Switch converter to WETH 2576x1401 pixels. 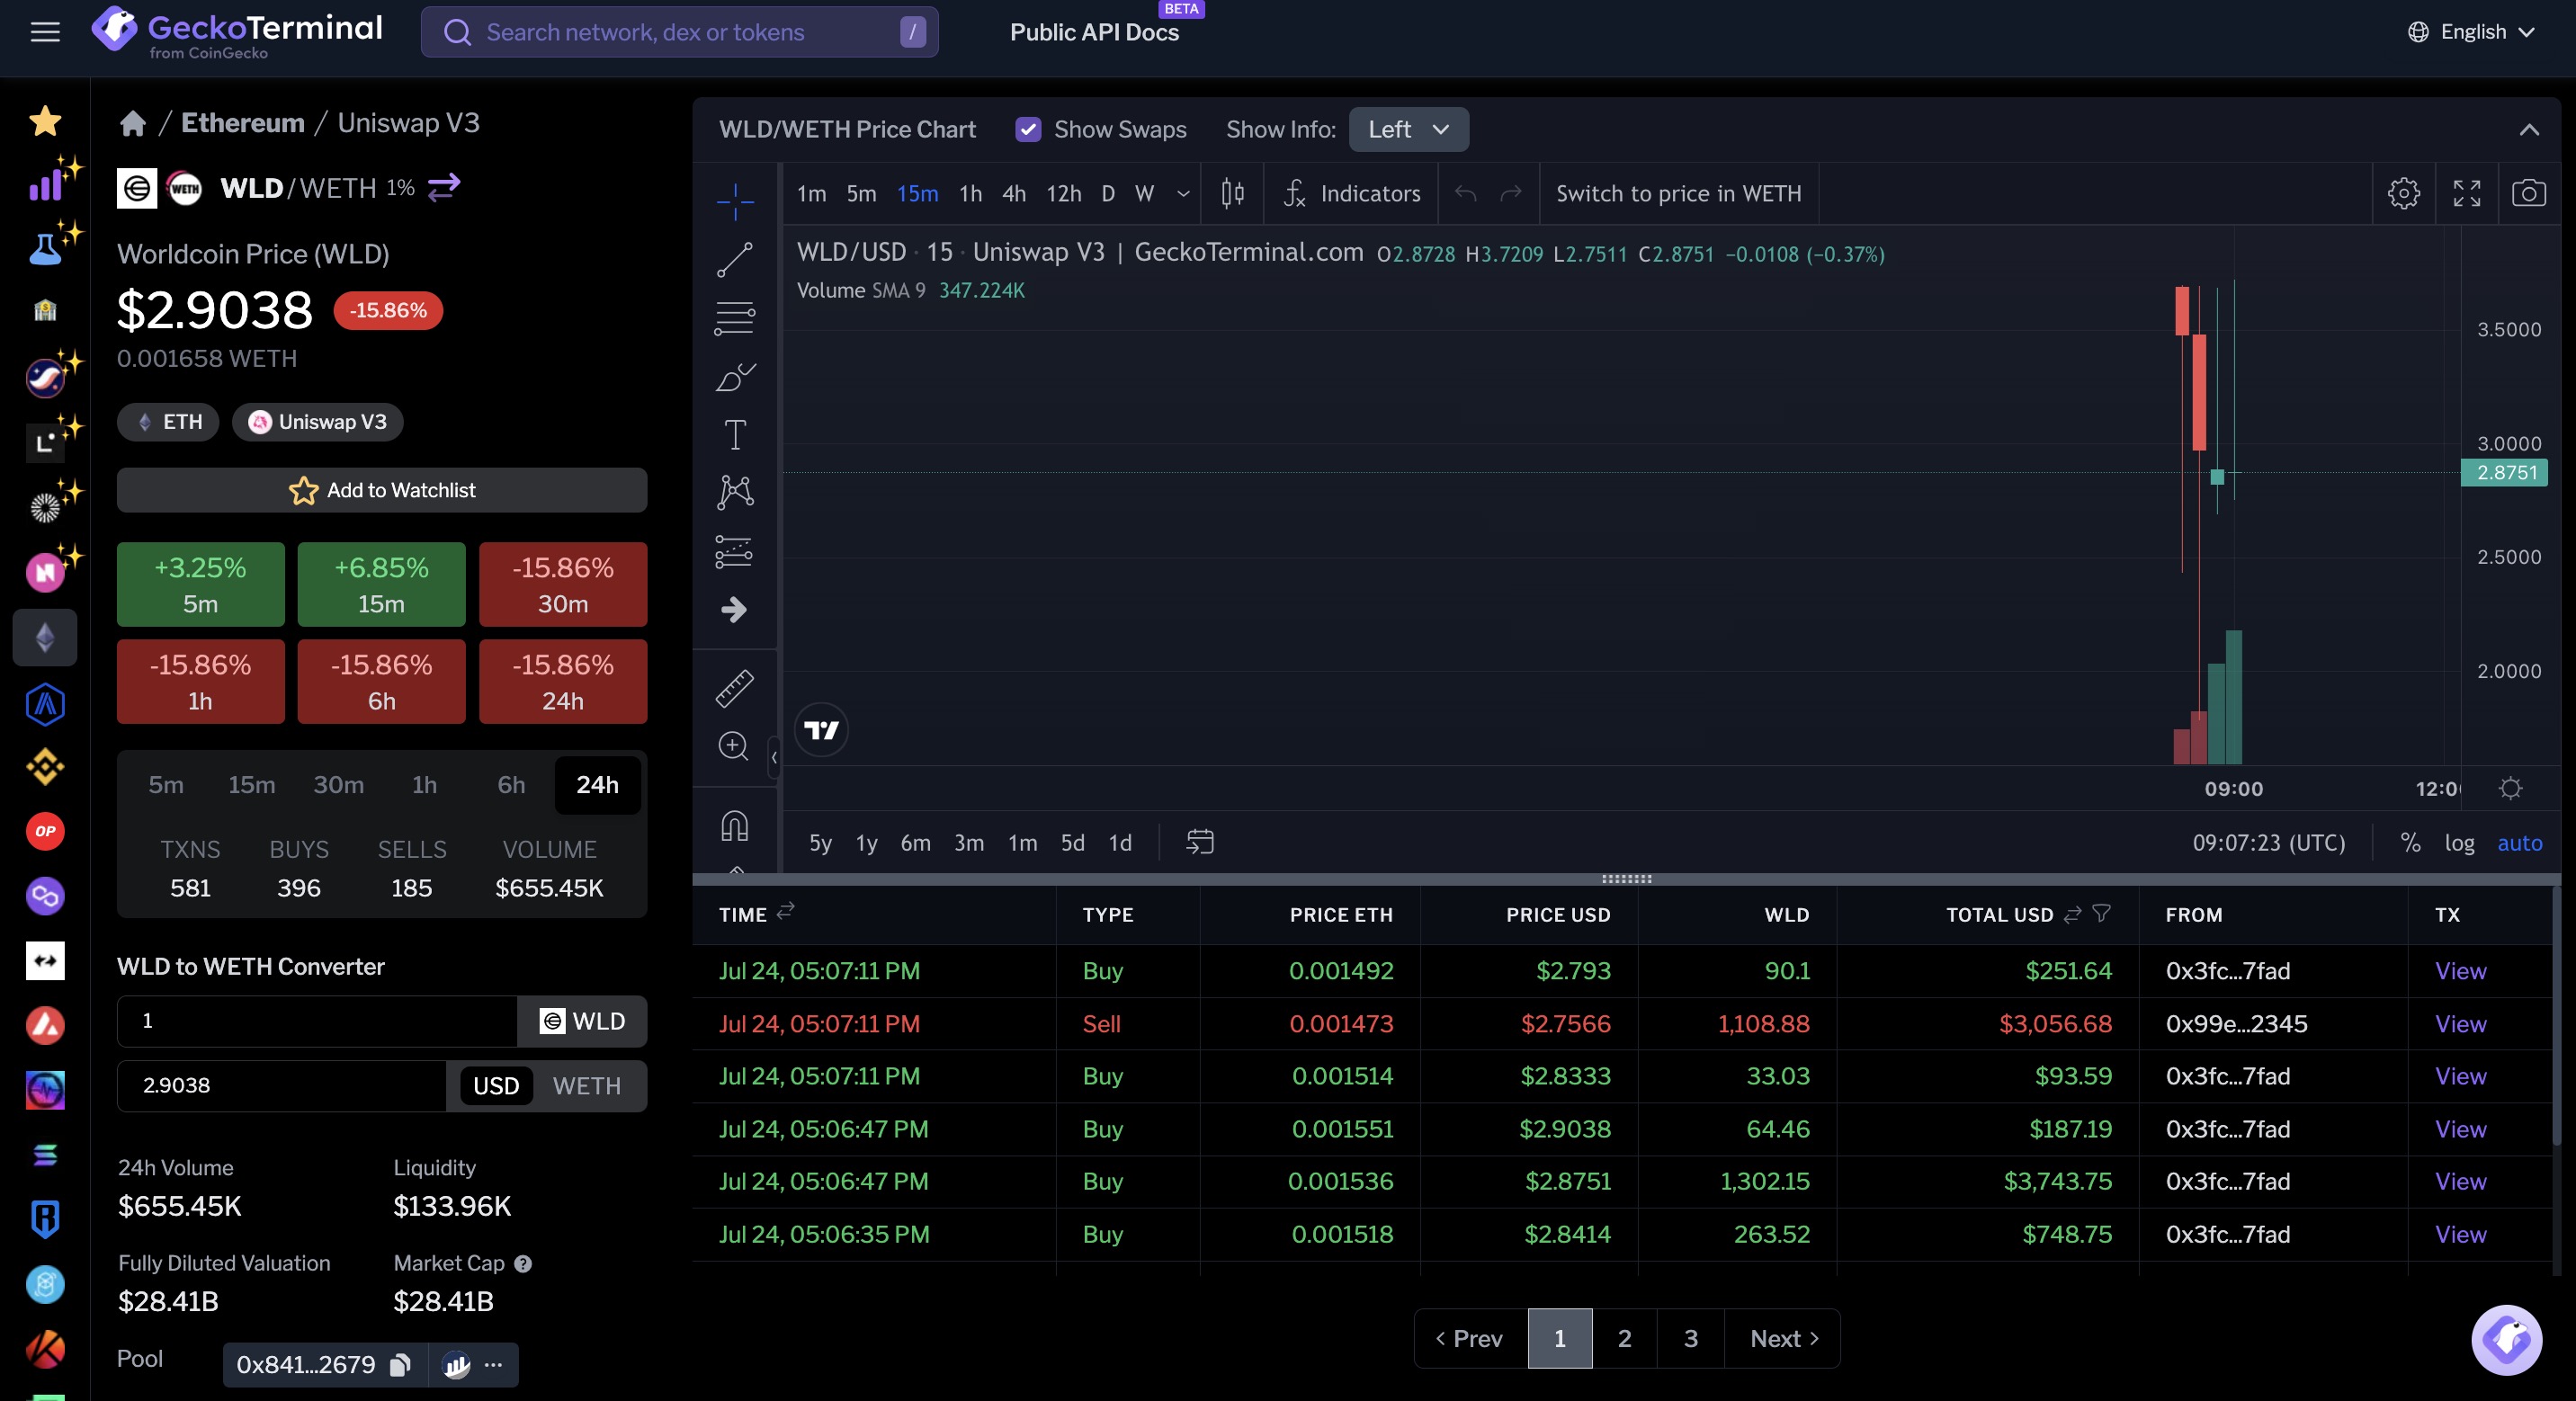[587, 1086]
